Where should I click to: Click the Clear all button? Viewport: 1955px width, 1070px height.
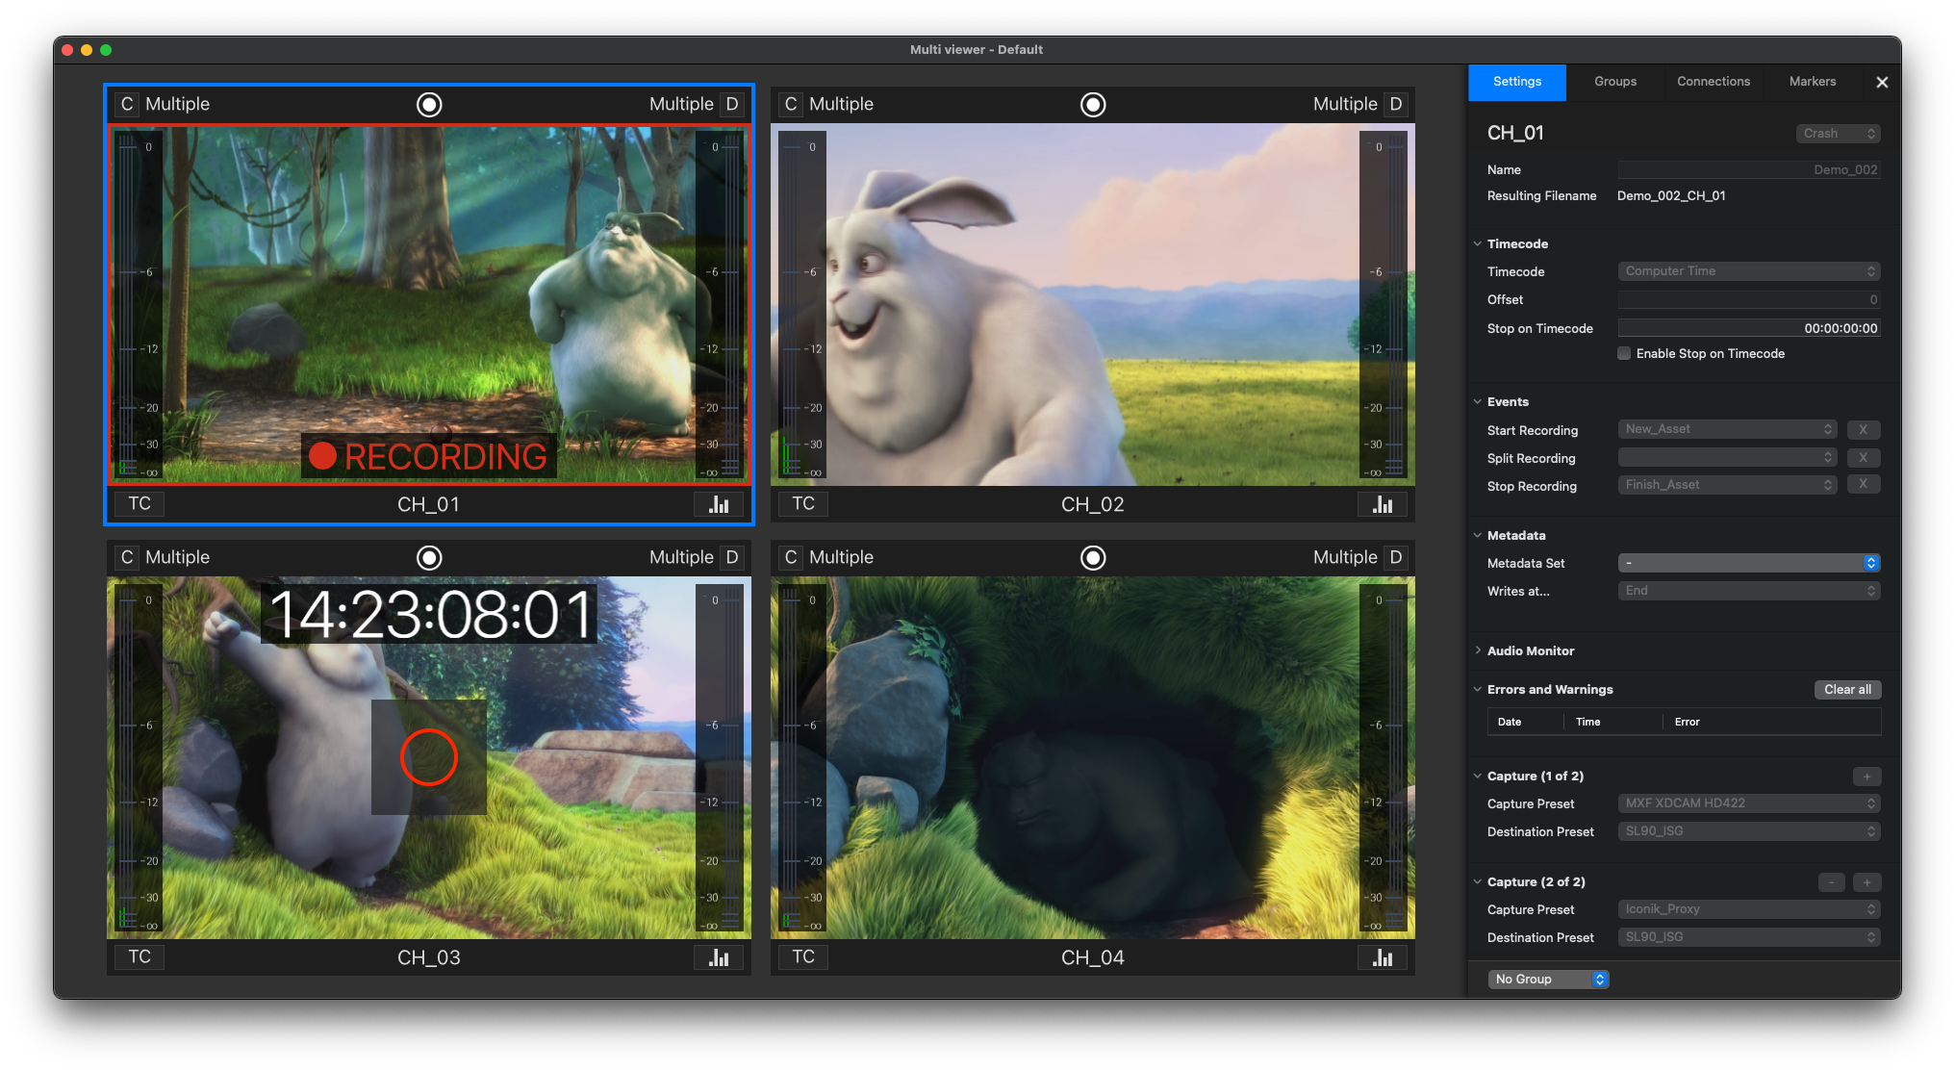[x=1847, y=690]
